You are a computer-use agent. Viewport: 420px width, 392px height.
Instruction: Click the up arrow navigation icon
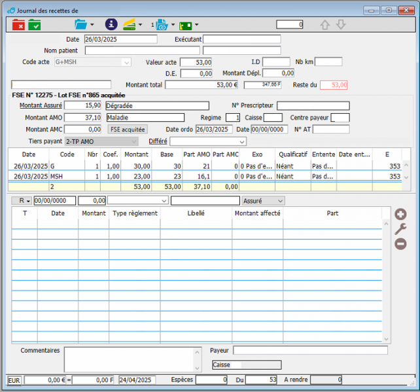(x=325, y=25)
